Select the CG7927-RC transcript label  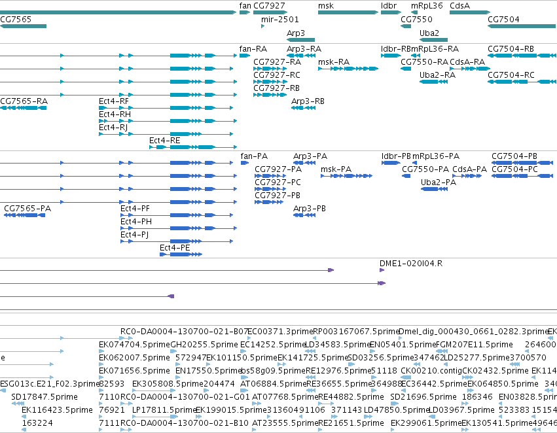pos(277,75)
